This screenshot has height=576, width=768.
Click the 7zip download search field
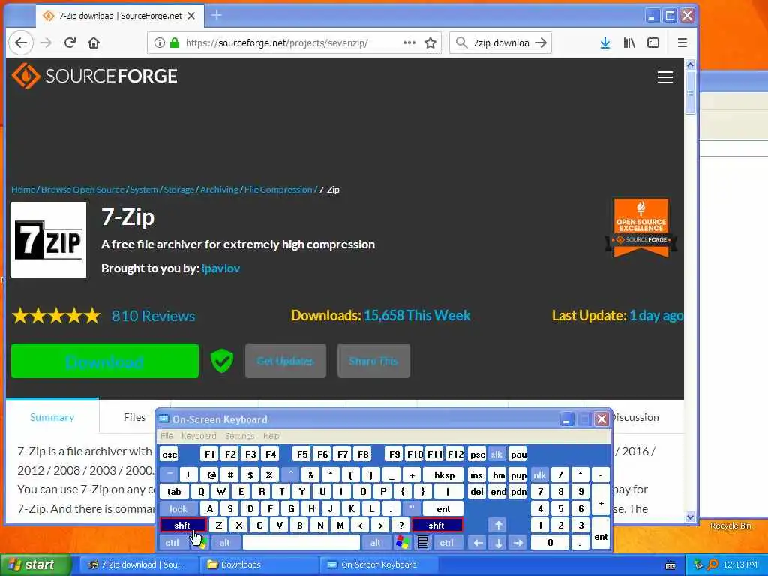point(500,43)
